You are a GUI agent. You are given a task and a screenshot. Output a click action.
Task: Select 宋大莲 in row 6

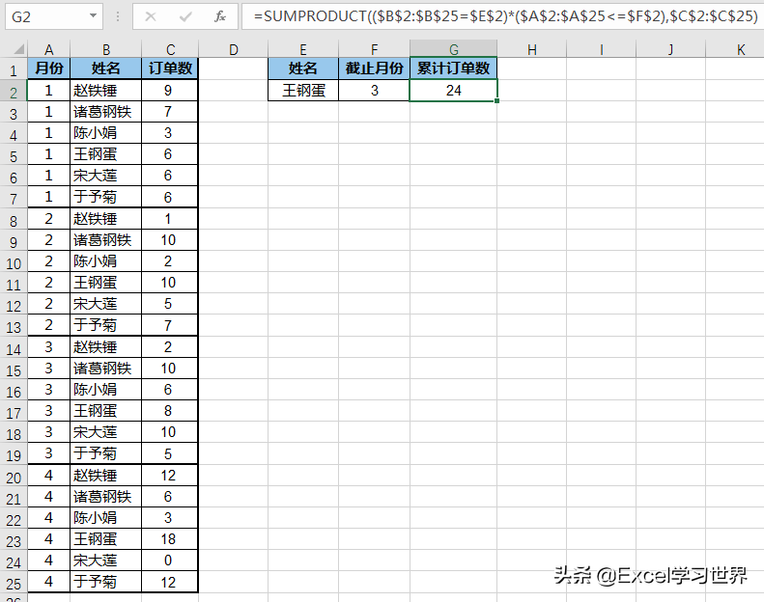pos(105,176)
